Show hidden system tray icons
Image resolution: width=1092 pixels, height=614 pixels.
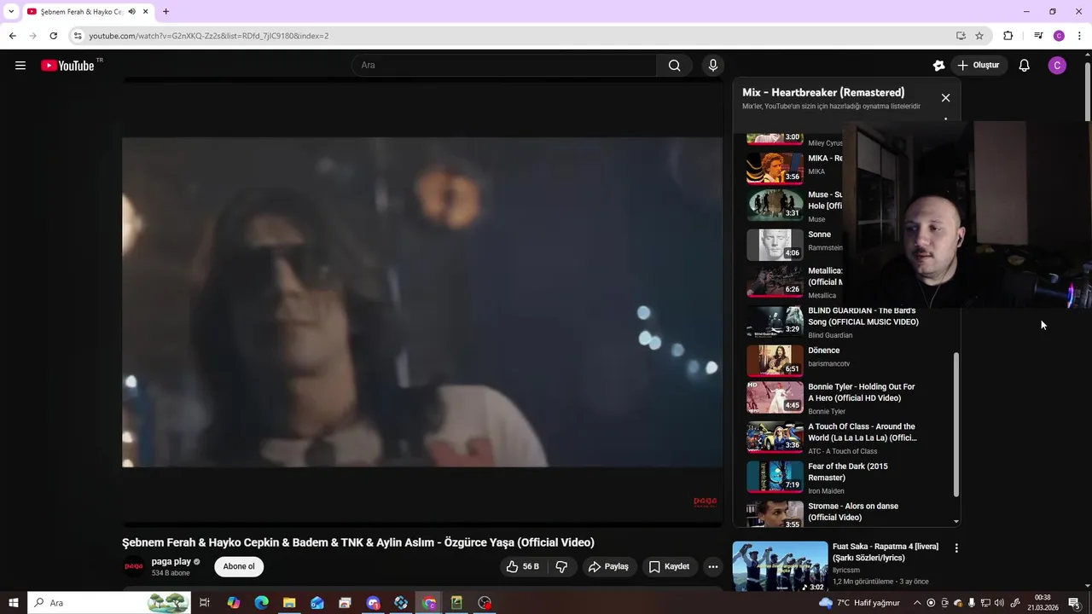coord(917,603)
